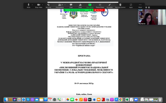Open Notes from the dock
Image resolution: width=166 pixels, height=103 pixels.
click(41, 100)
